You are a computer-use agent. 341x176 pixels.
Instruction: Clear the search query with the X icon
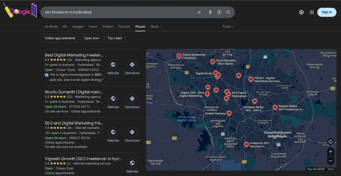[x=199, y=12]
